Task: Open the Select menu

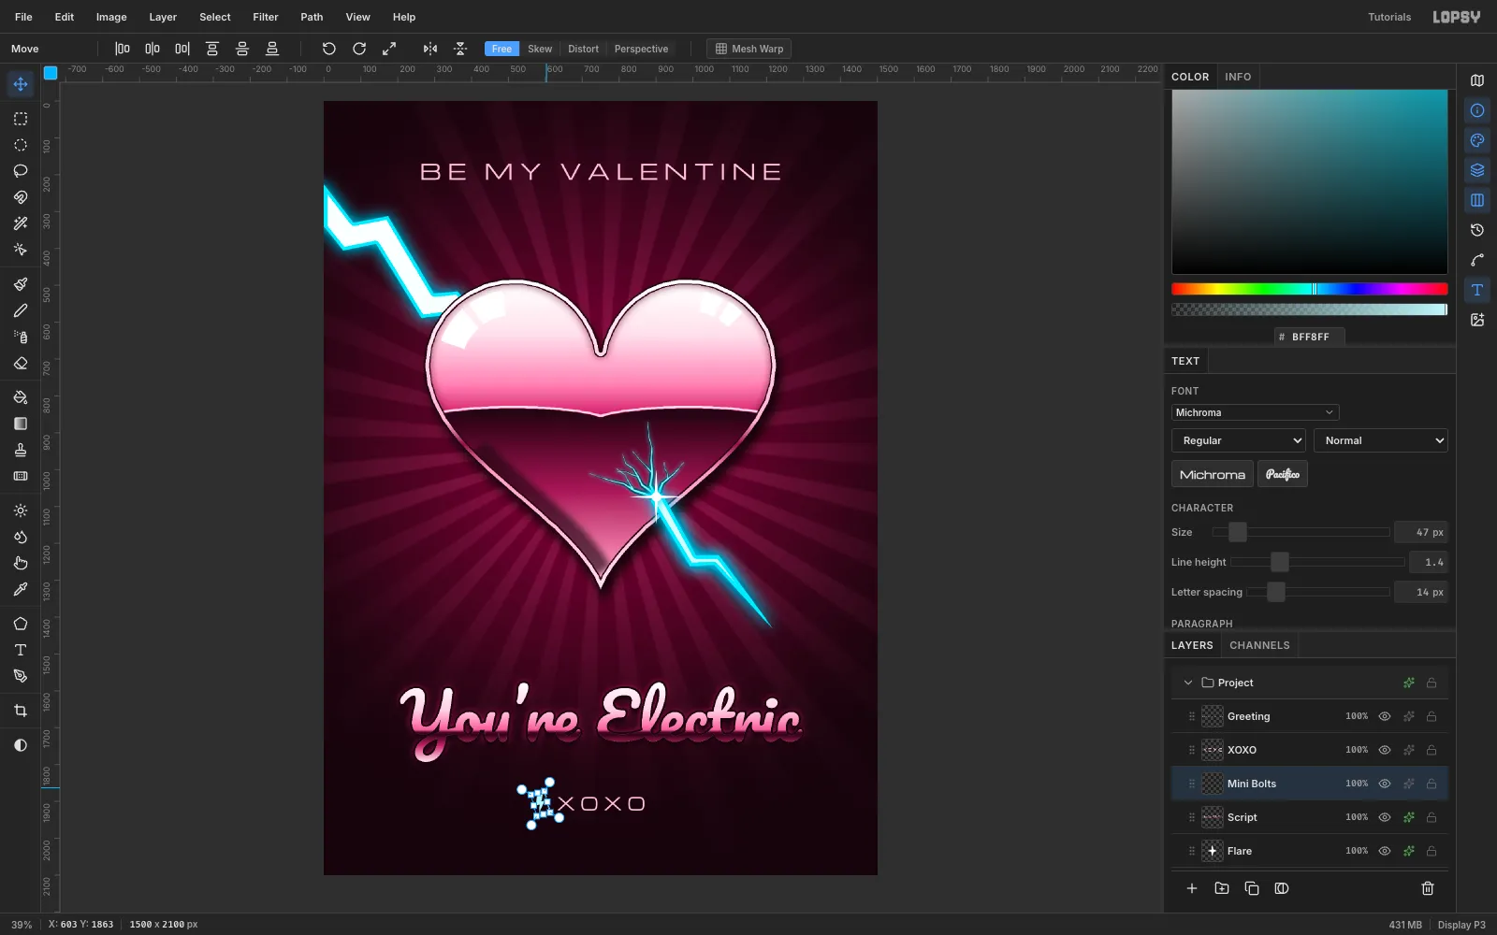Action: [215, 17]
